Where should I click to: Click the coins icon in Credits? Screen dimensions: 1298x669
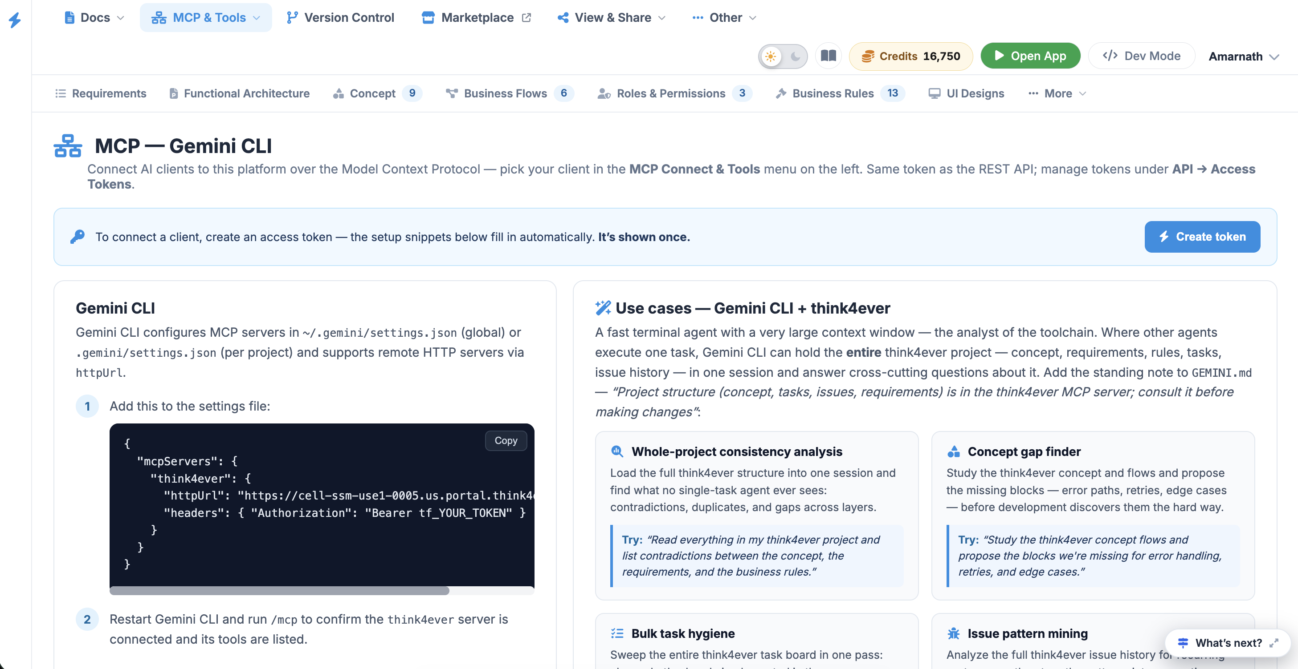[x=868, y=56]
